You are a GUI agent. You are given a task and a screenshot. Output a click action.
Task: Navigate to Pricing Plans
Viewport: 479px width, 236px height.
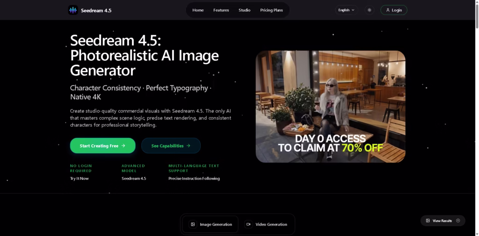(x=271, y=10)
